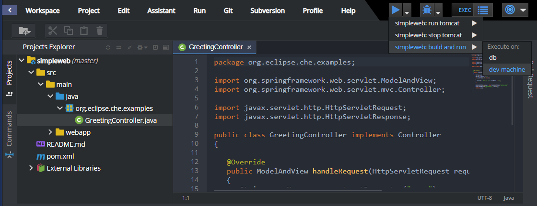
Task: Click the Cut scissors icon
Action: click(x=52, y=31)
